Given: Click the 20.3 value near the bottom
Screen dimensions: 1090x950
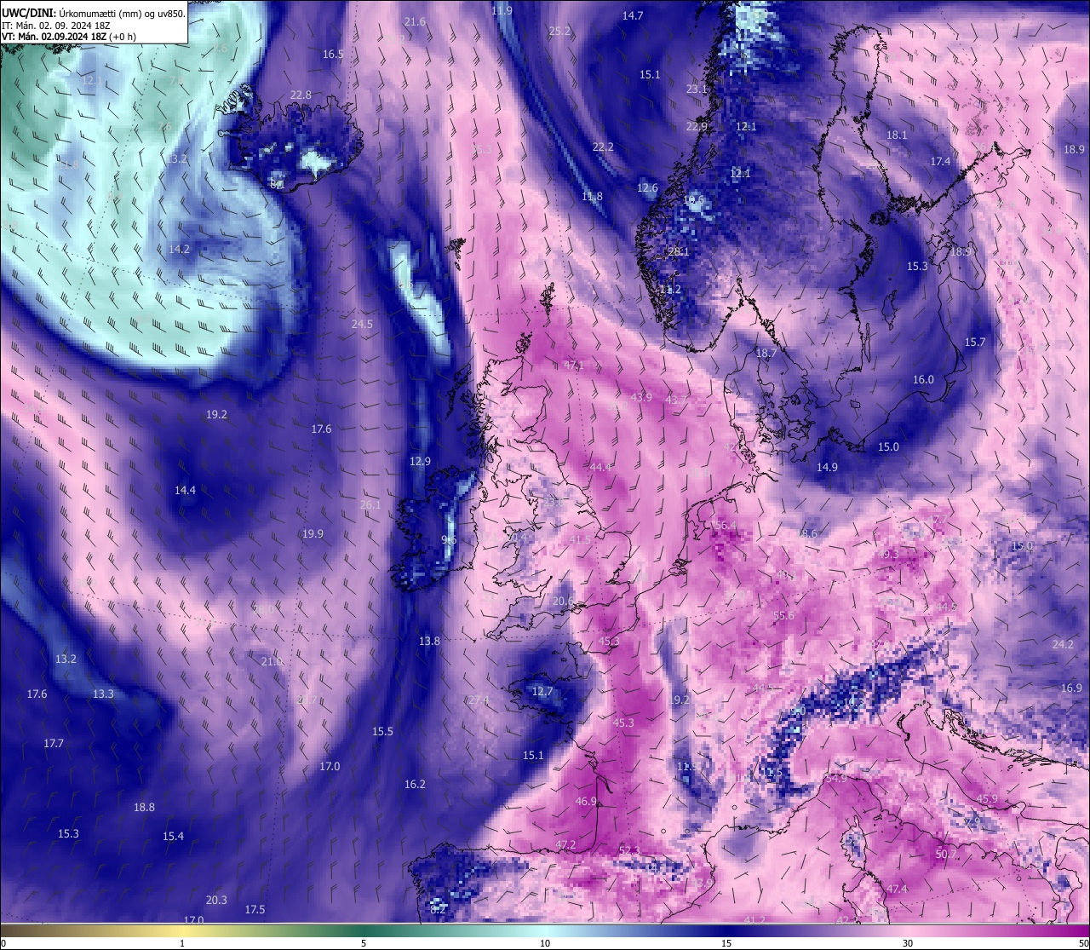Looking at the screenshot, I should point(216,900).
